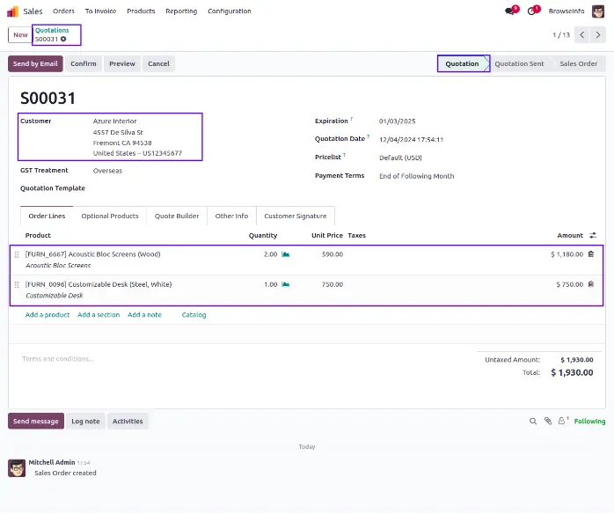Delete the Acoustic Bloc Screens order line
Screen dimensions: 614x514
tap(590, 254)
